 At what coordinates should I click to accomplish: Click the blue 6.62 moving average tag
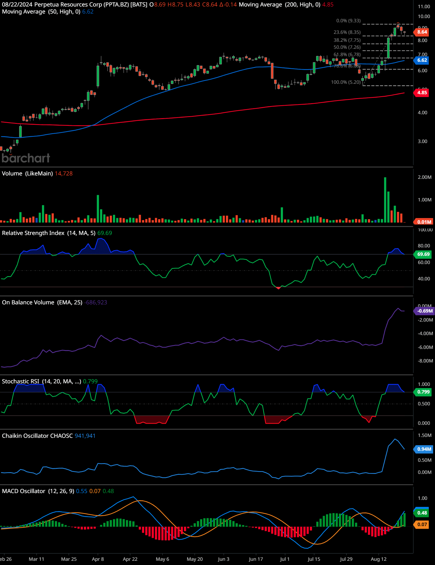coord(421,60)
